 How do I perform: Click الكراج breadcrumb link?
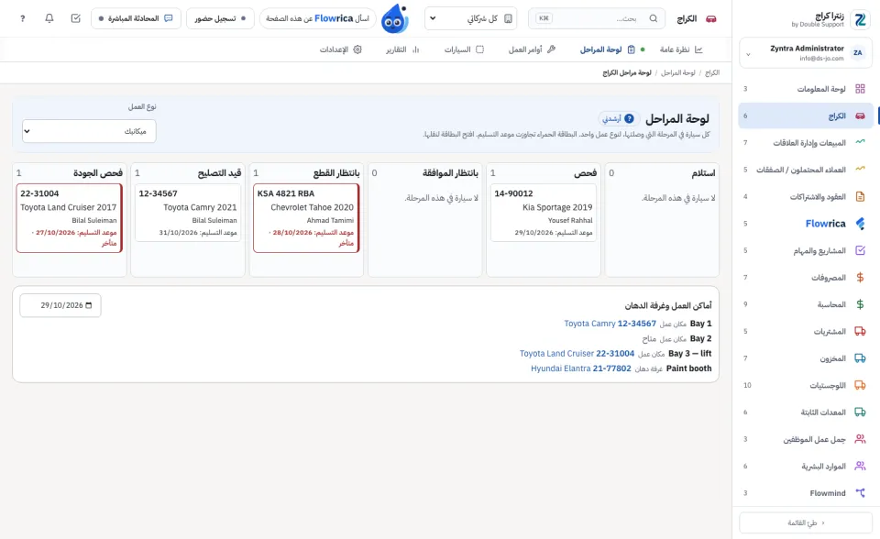[712, 73]
